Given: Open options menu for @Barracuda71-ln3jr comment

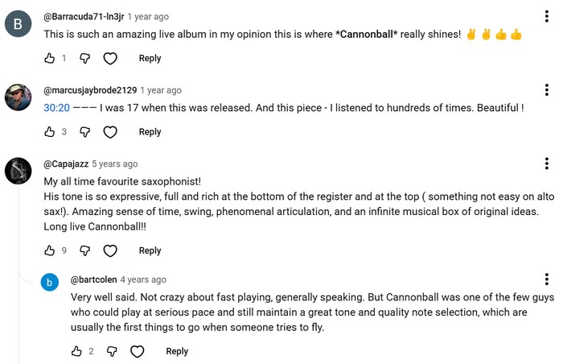Looking at the screenshot, I should click(x=546, y=16).
